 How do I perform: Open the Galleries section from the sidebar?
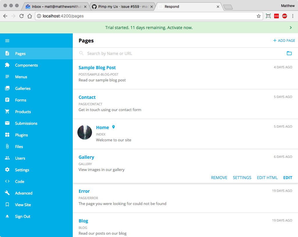tap(23, 88)
